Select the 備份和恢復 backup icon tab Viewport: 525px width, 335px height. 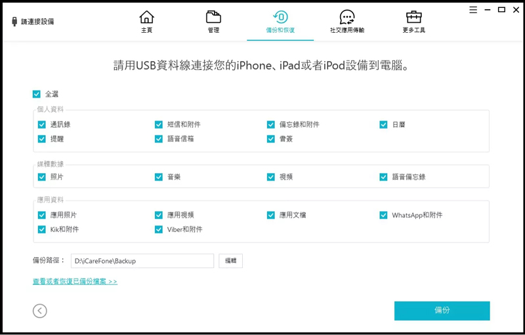[x=280, y=22]
